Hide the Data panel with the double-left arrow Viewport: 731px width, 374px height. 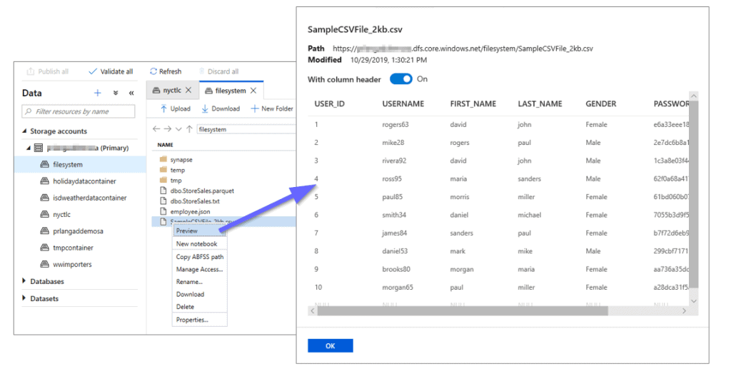(131, 93)
